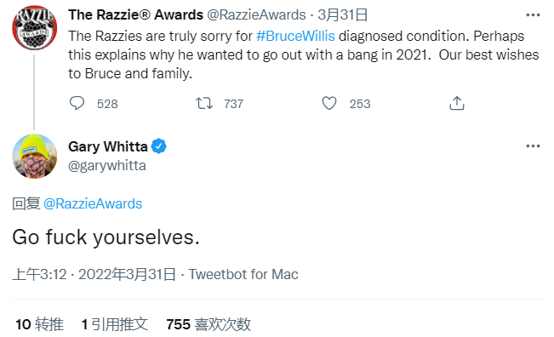The height and width of the screenshot is (337, 554).
Task: Click the @garywhitta handle
Action: click(107, 165)
